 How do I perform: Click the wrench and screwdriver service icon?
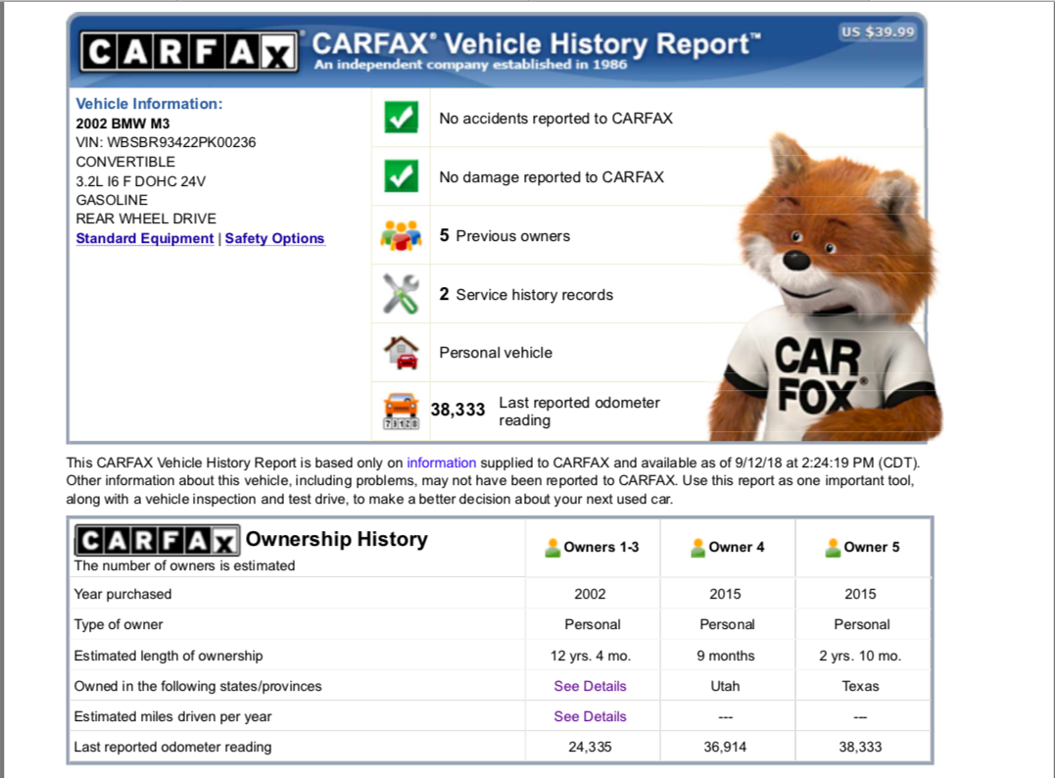(x=401, y=294)
